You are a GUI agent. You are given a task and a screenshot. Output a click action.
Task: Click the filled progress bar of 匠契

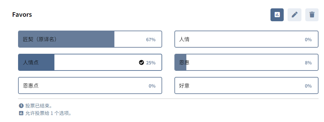tap(66, 39)
